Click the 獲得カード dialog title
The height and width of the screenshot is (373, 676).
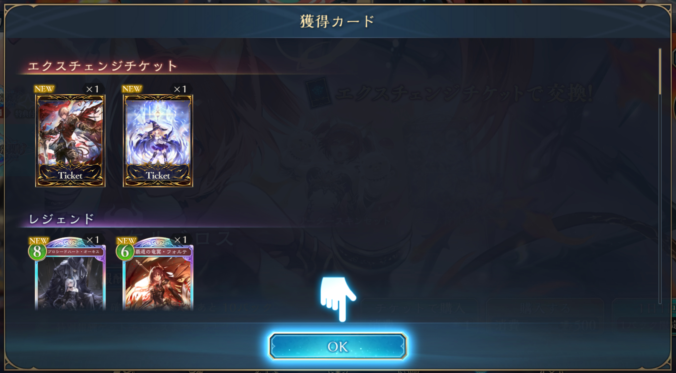[x=337, y=21]
